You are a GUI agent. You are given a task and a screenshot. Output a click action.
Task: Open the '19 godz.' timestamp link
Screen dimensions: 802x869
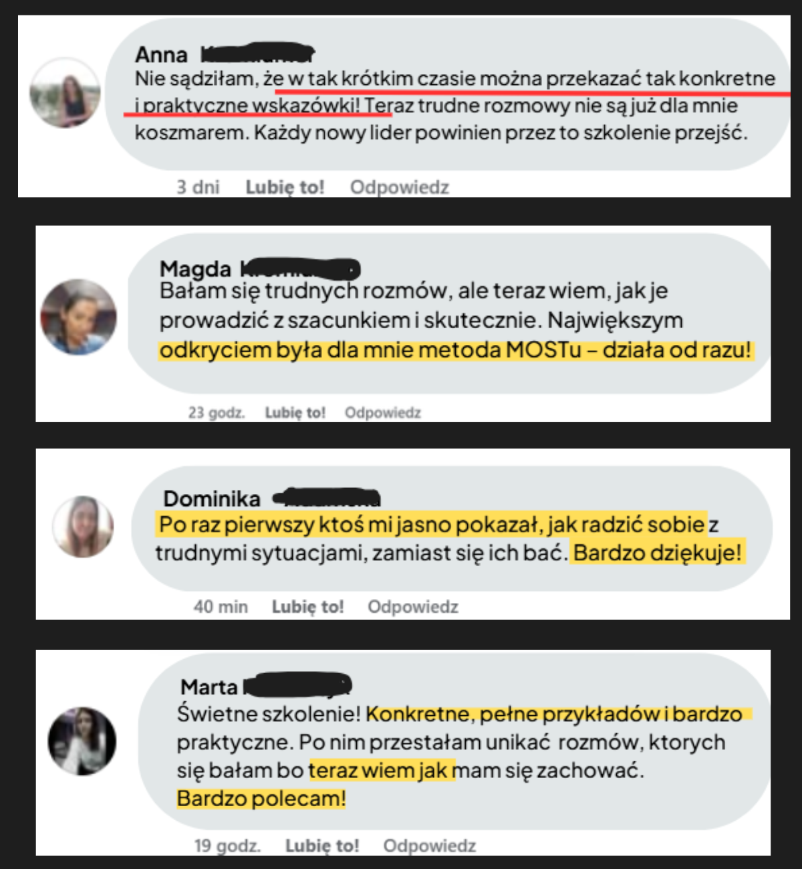coord(227,846)
